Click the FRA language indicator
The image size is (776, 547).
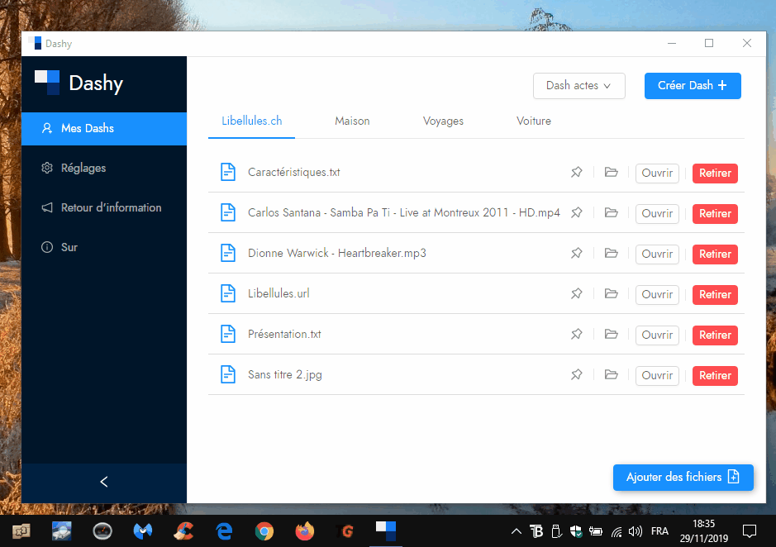(x=659, y=531)
